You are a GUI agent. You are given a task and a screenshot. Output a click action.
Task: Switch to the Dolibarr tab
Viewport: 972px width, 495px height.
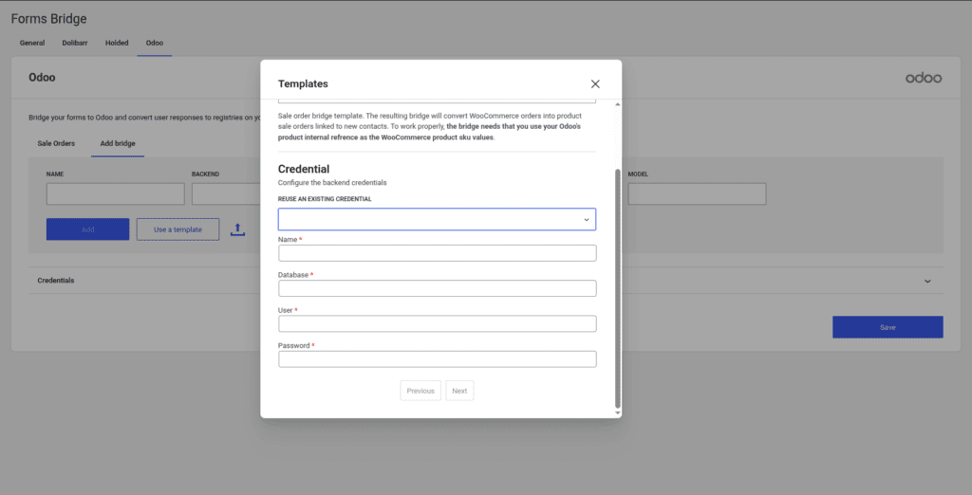coord(75,43)
